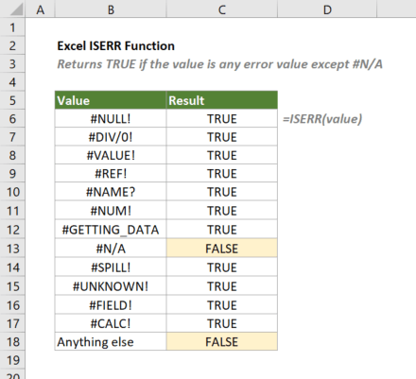Select column D header

point(327,9)
